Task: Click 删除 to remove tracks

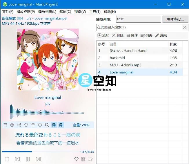Action: coord(118,35)
